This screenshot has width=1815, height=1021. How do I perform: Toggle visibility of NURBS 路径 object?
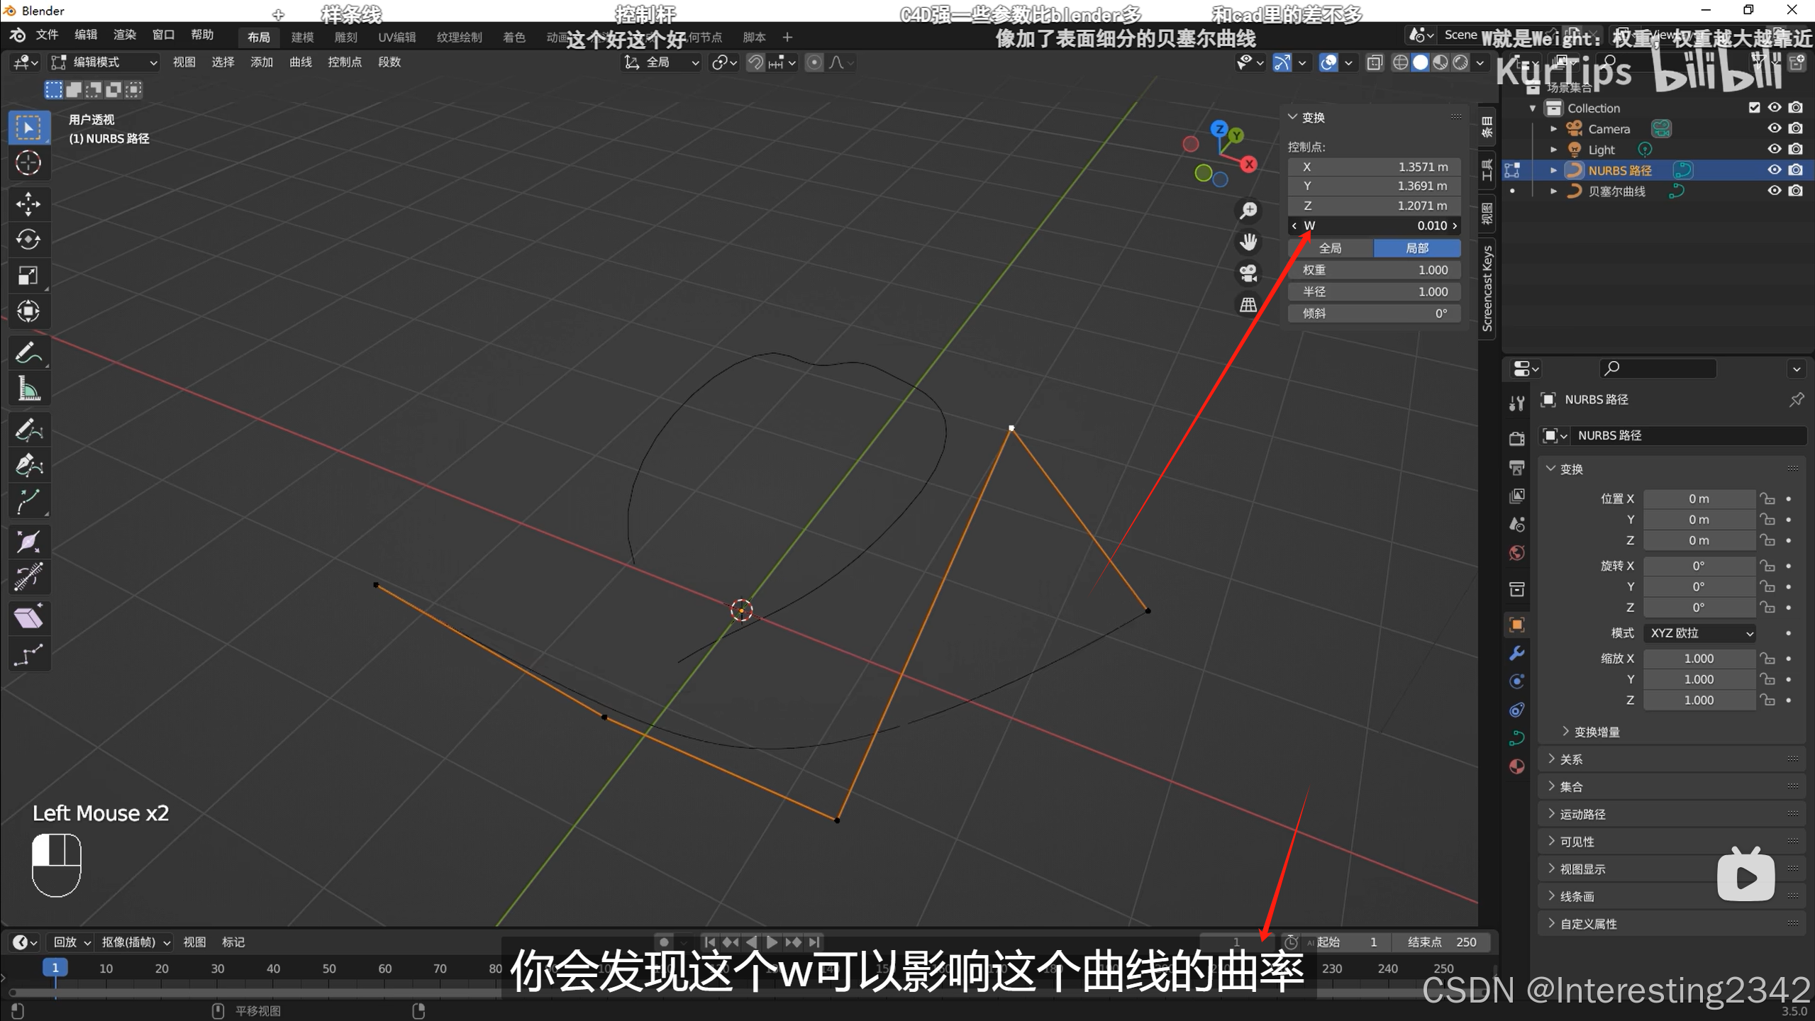tap(1774, 170)
